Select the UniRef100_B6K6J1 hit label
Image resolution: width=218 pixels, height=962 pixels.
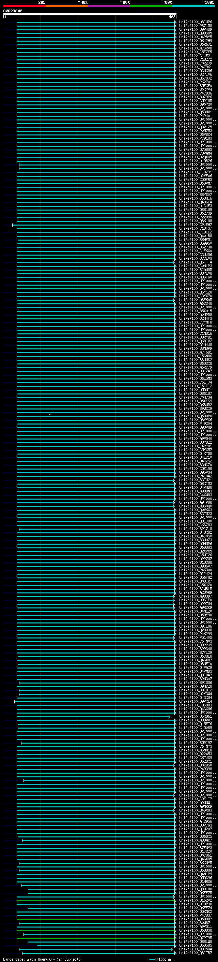(x=196, y=44)
